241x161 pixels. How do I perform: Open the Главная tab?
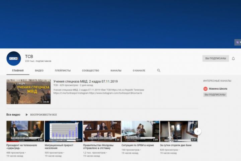(x=18, y=70)
